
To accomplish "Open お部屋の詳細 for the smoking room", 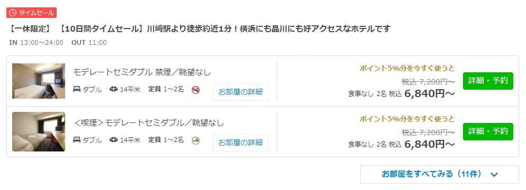I will 240,143.
